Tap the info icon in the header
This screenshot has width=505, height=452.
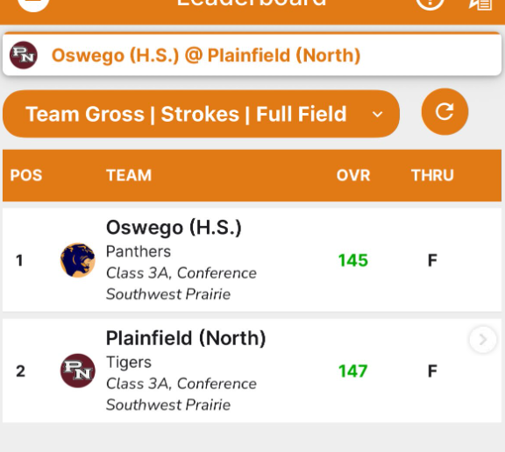coord(430,4)
